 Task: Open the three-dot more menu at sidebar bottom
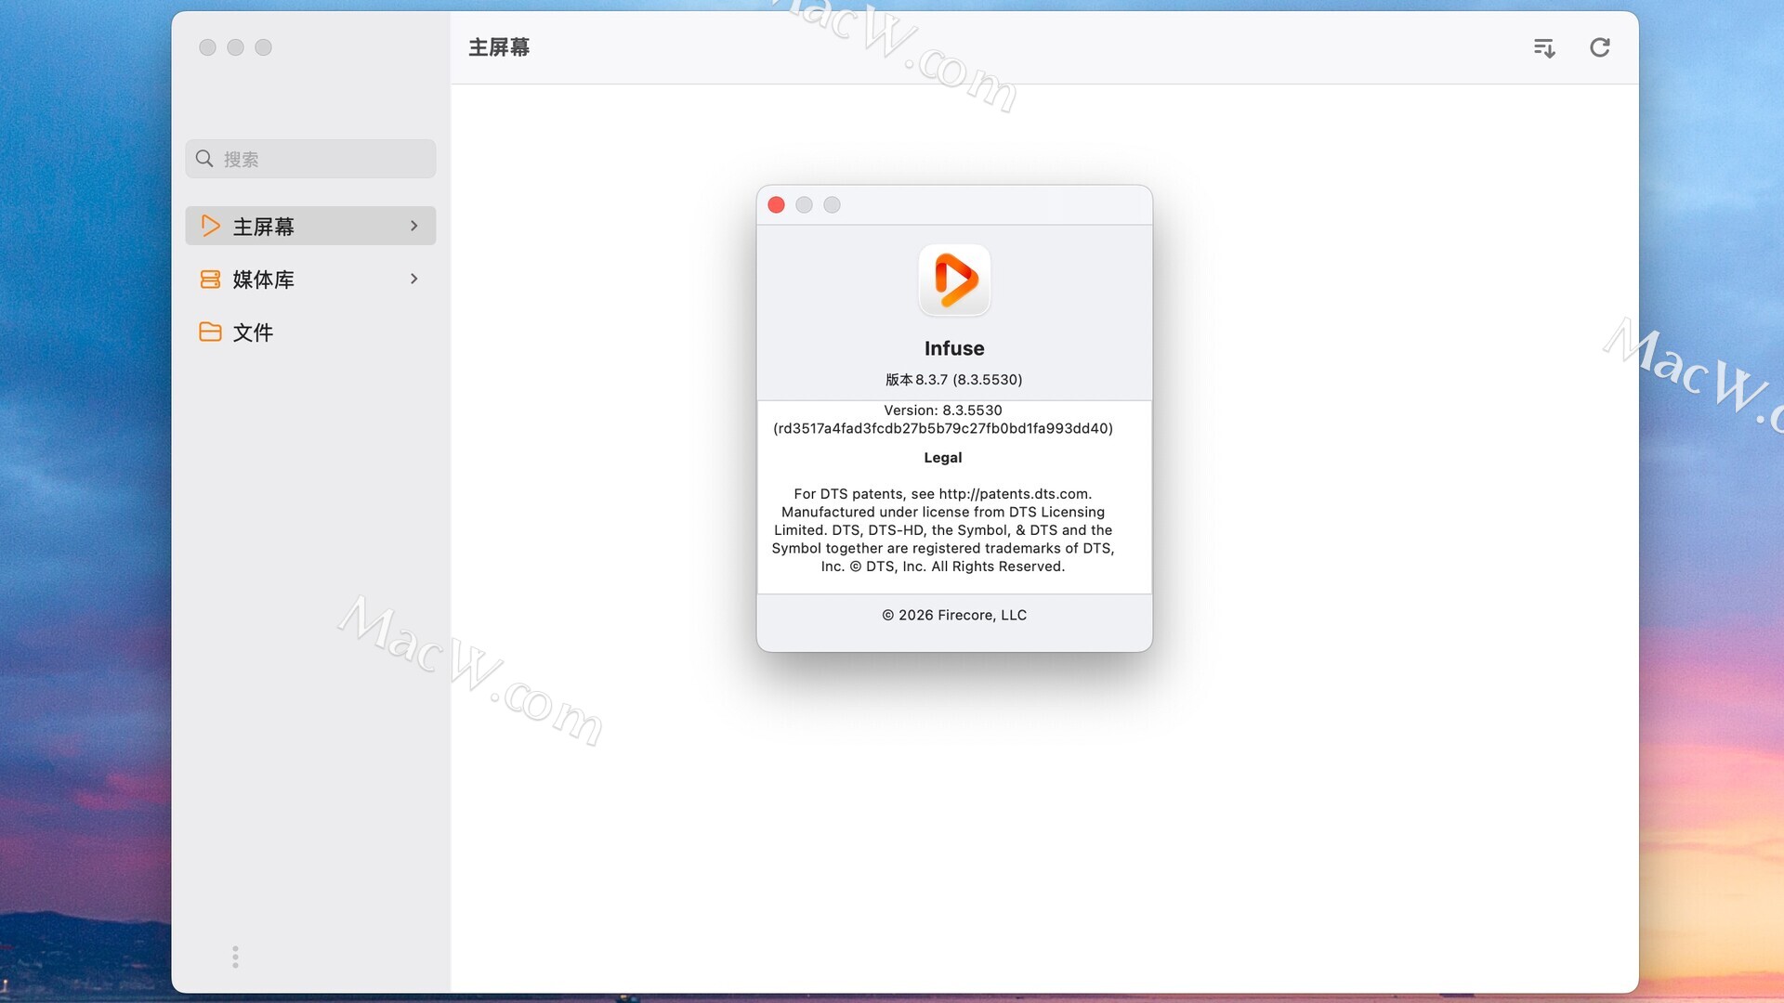click(235, 957)
